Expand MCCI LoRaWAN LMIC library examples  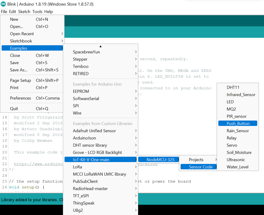(x=101, y=174)
